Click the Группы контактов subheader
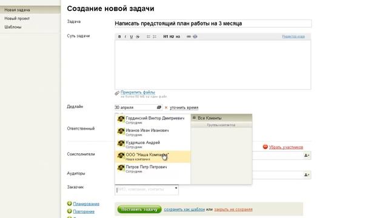This screenshot has width=388, height=218. (x=221, y=125)
